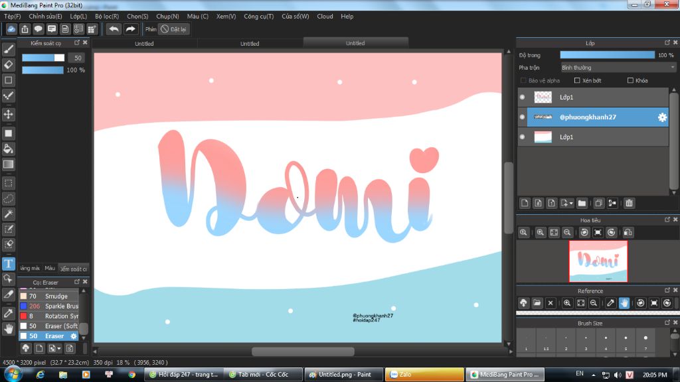Click the canvas horizontal scrollbar
Screen dimensions: 680x382
(x=303, y=351)
